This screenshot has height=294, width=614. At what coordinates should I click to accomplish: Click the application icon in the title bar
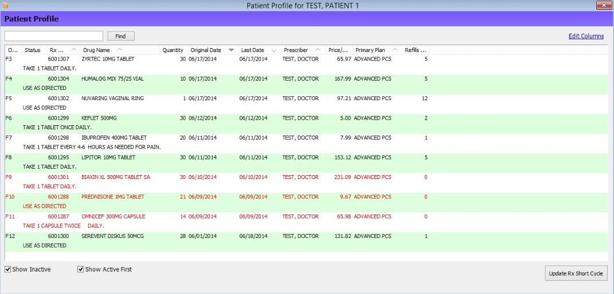click(5, 5)
